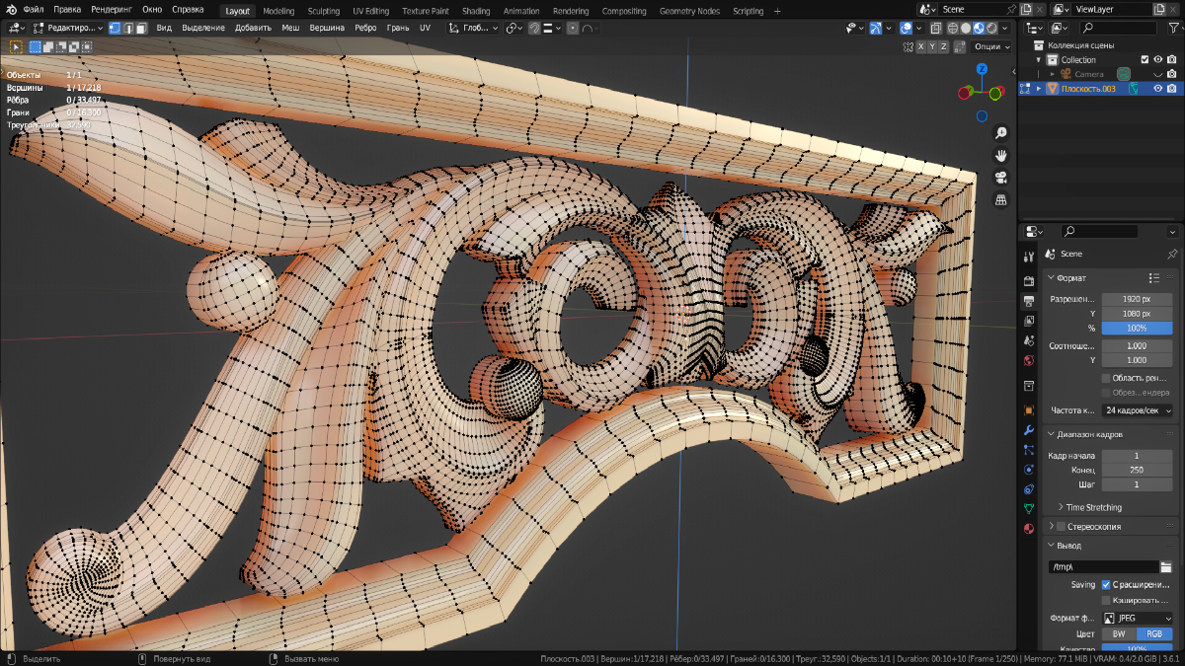Enable the Область рендера checkbox
The width and height of the screenshot is (1185, 666).
pyautogui.click(x=1106, y=378)
